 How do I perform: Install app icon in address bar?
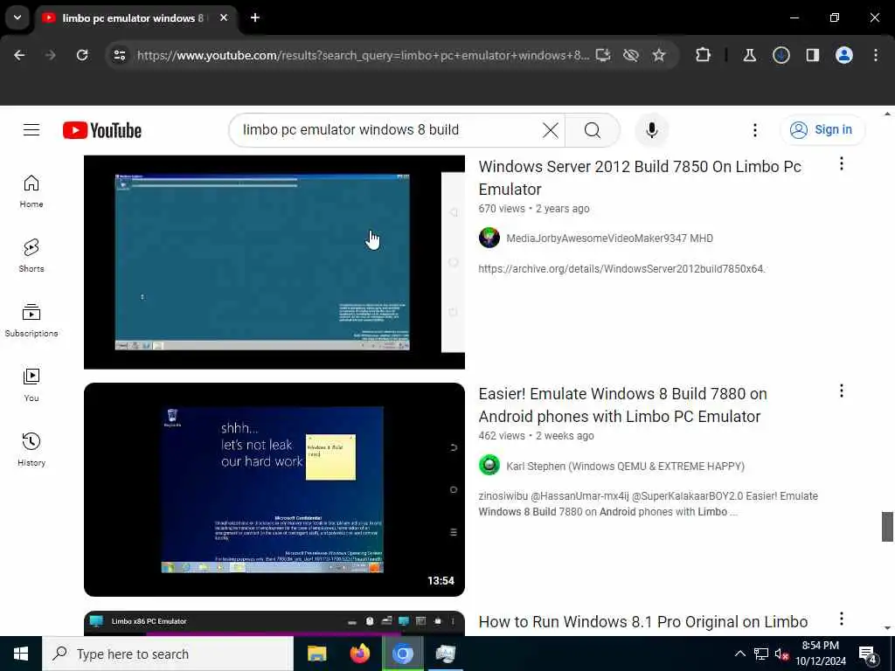[603, 55]
